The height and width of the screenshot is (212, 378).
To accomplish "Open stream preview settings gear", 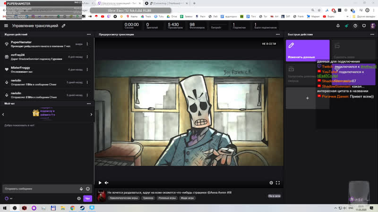I will tap(271, 183).
